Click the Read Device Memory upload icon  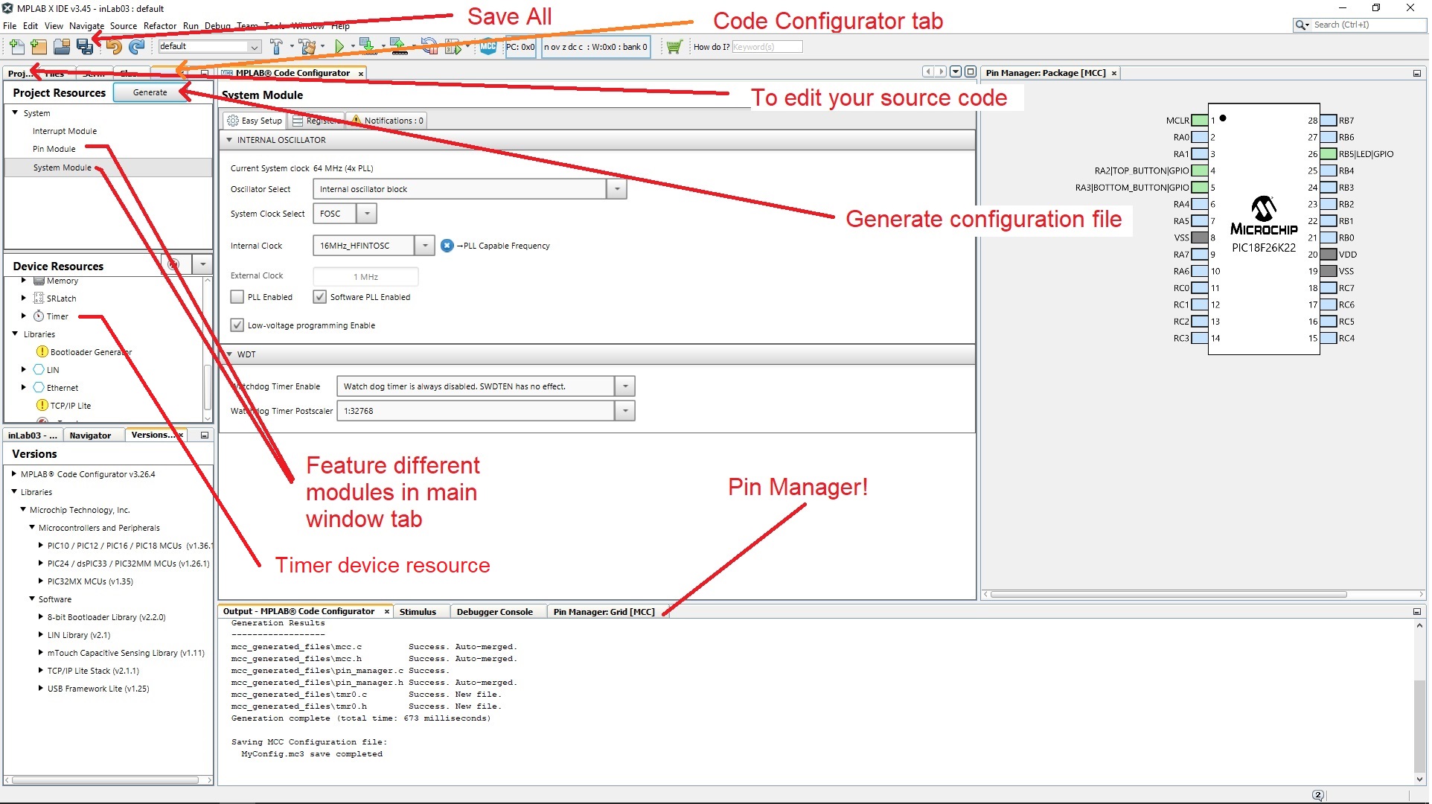click(x=399, y=47)
